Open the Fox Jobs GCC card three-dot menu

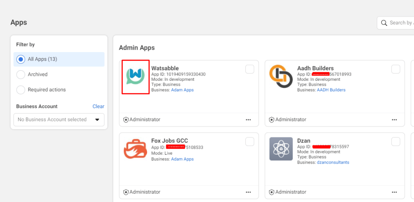[x=248, y=192]
